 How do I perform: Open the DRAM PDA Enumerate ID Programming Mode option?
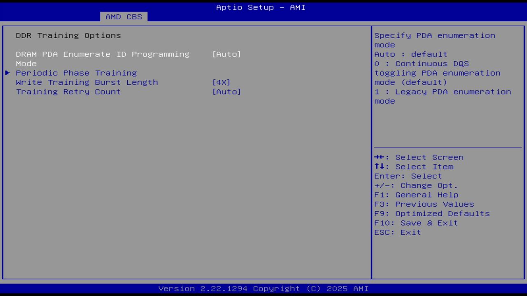pyautogui.click(x=103, y=59)
